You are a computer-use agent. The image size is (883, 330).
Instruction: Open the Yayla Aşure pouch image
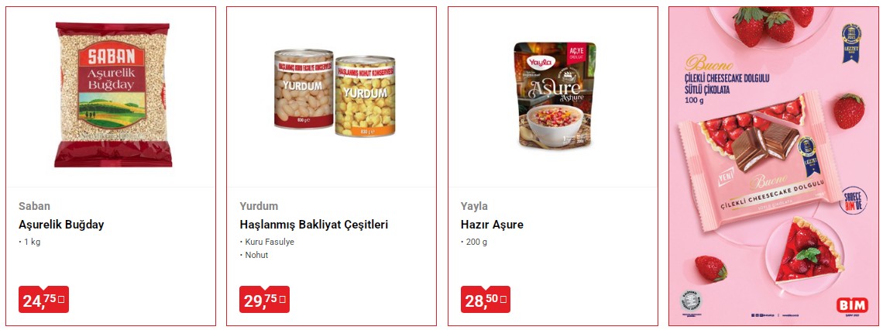click(555, 95)
